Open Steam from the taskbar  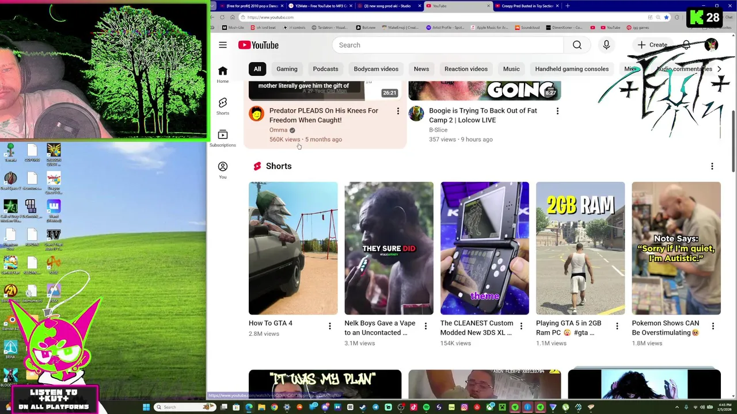point(363,407)
